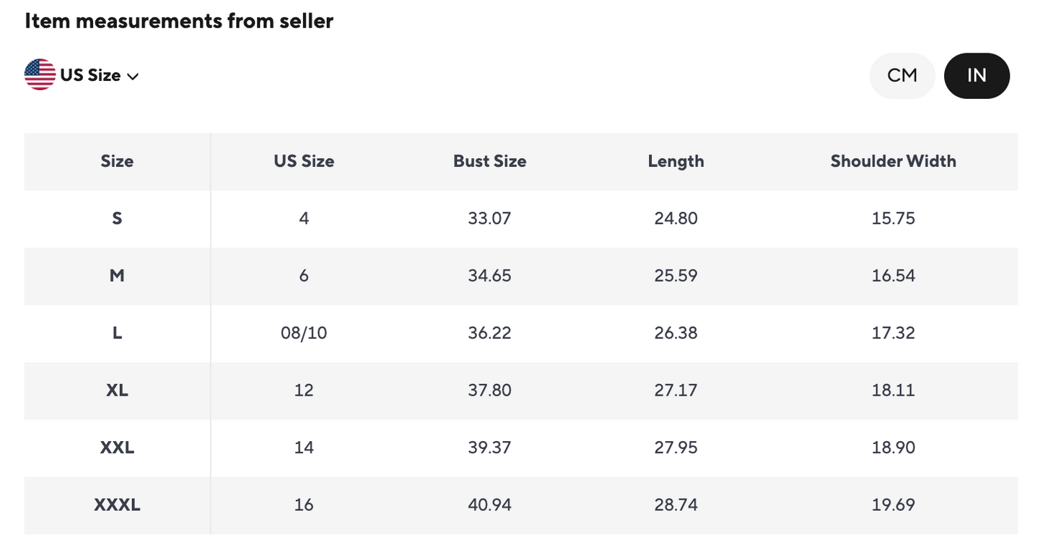Click the Shoulder Width column header
1043x540 pixels.
point(893,161)
